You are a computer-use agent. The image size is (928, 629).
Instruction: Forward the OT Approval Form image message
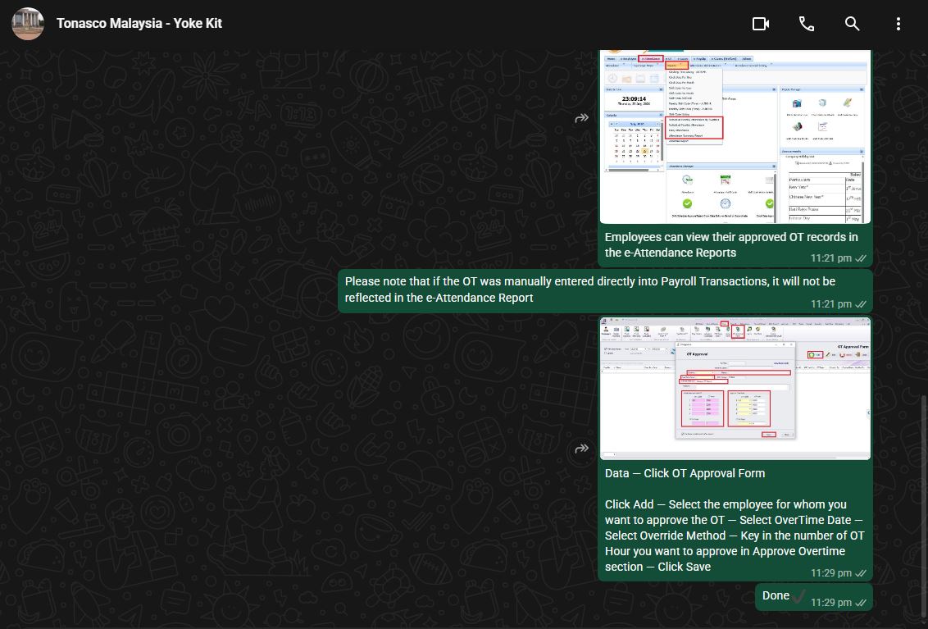click(582, 449)
